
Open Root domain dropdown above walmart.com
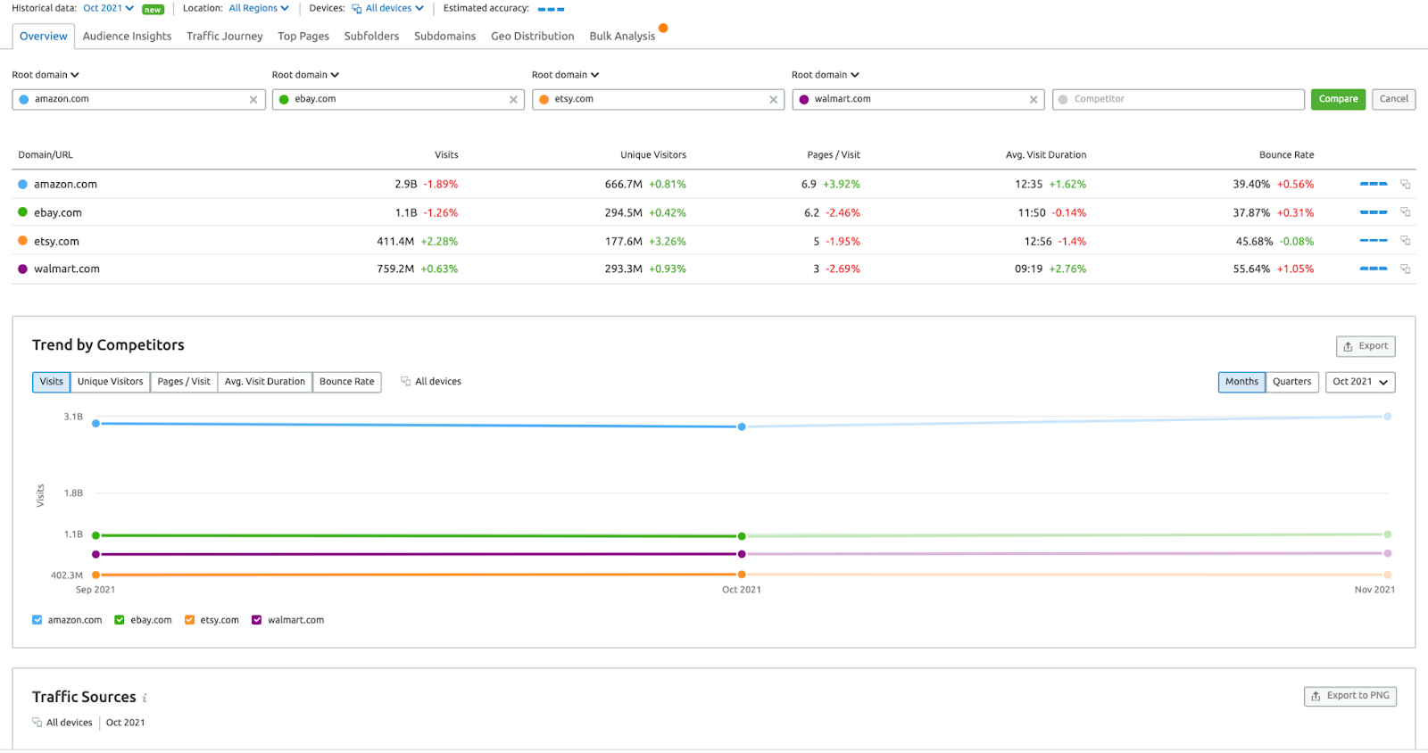[x=825, y=75]
